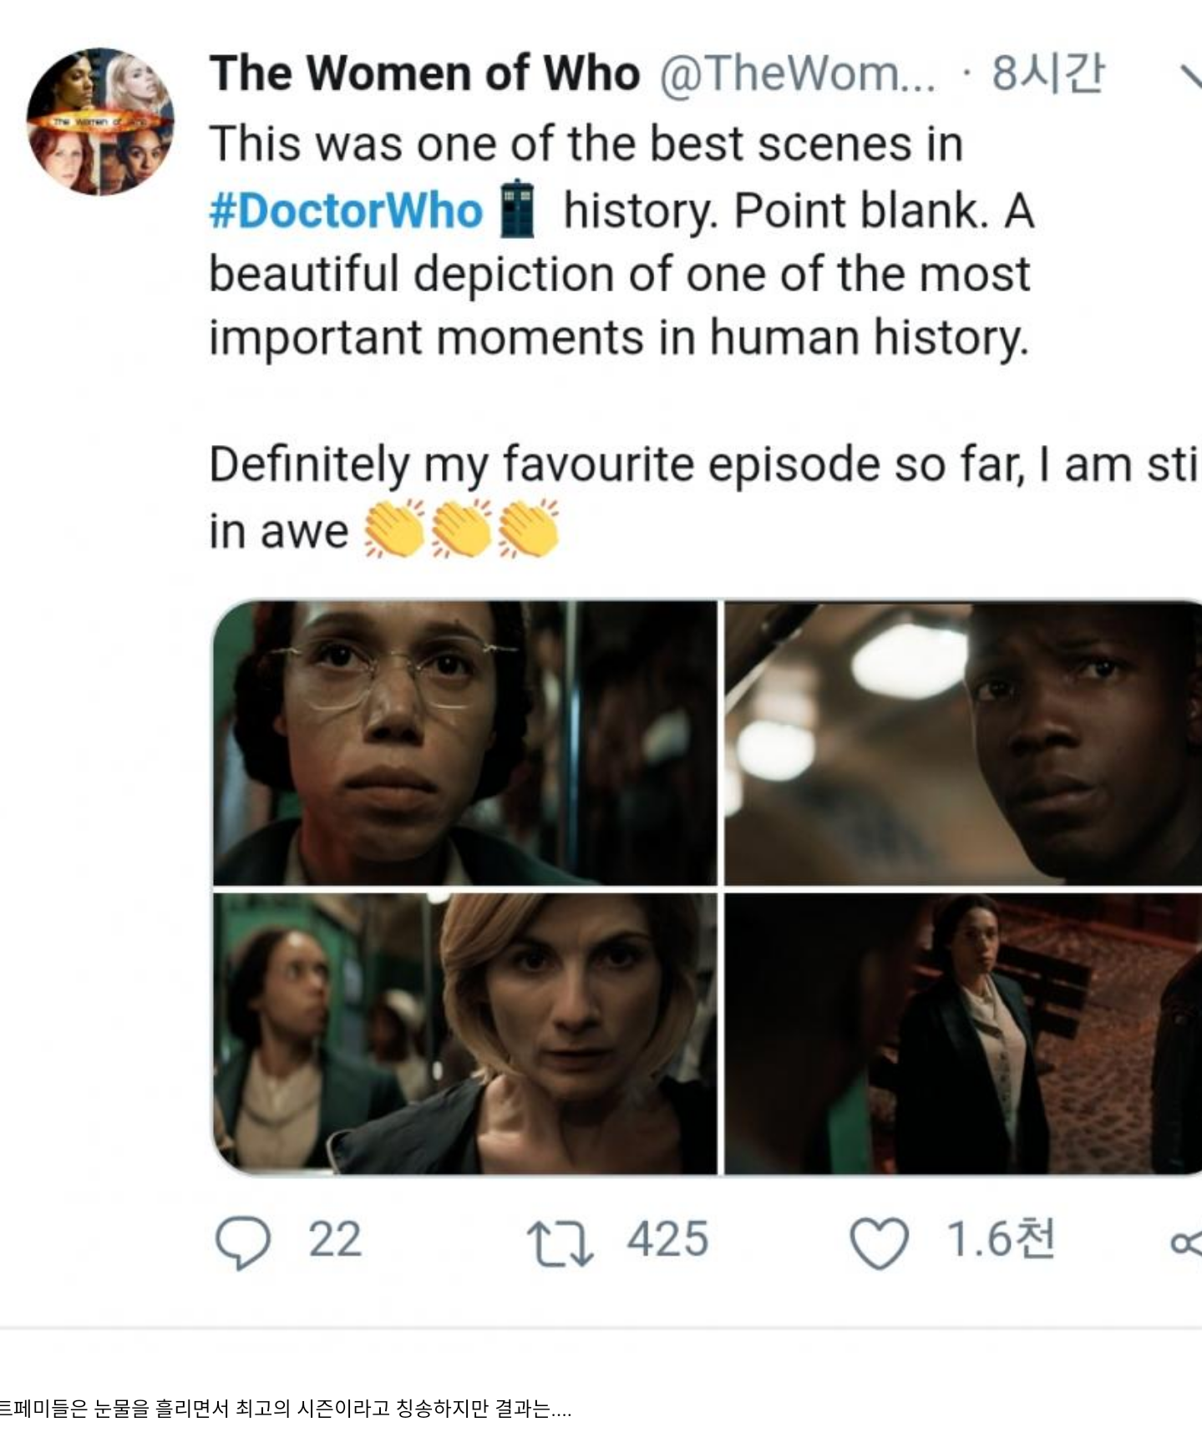The width and height of the screenshot is (1202, 1437).
Task: Click the TARDIS emoji after #DoctorWho
Action: 517,209
